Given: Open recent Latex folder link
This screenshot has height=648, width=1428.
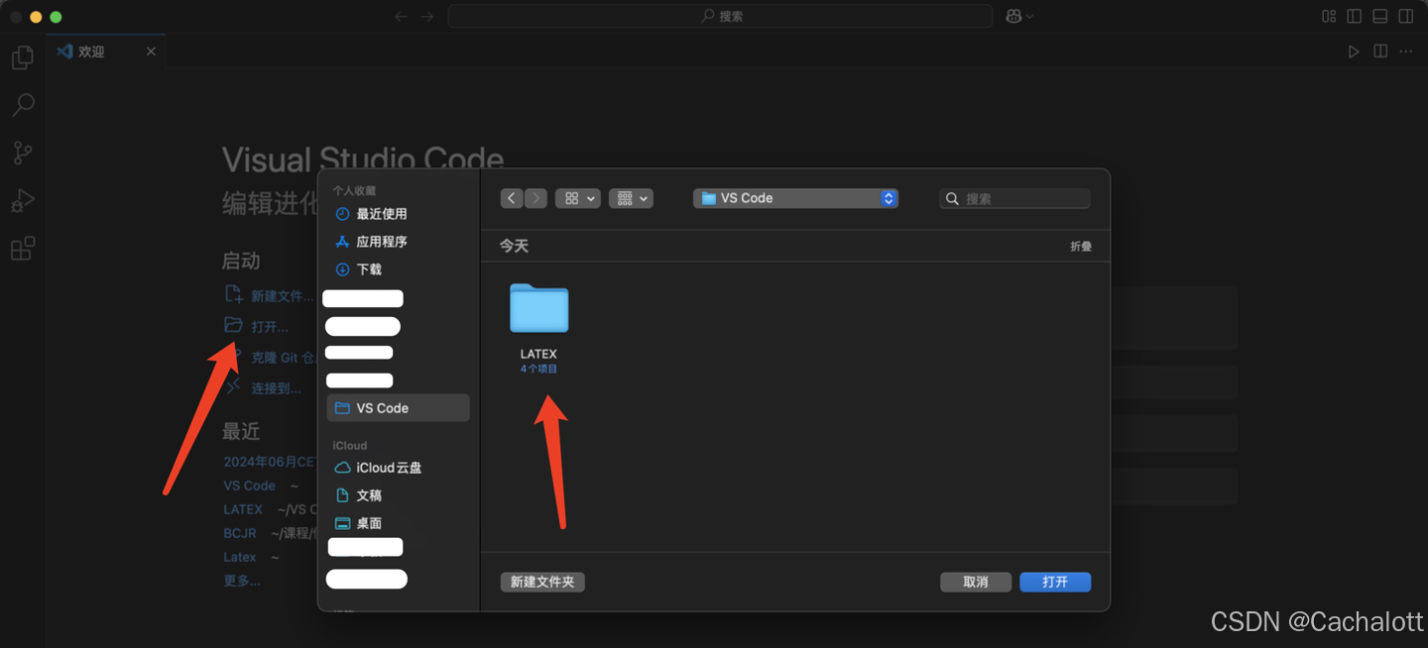Looking at the screenshot, I should click(x=240, y=557).
